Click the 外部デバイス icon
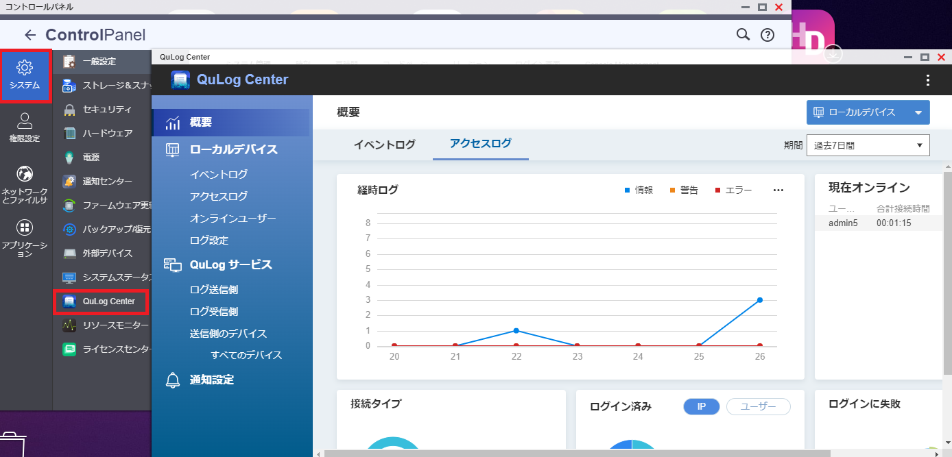This screenshot has width=952, height=457. 69,254
